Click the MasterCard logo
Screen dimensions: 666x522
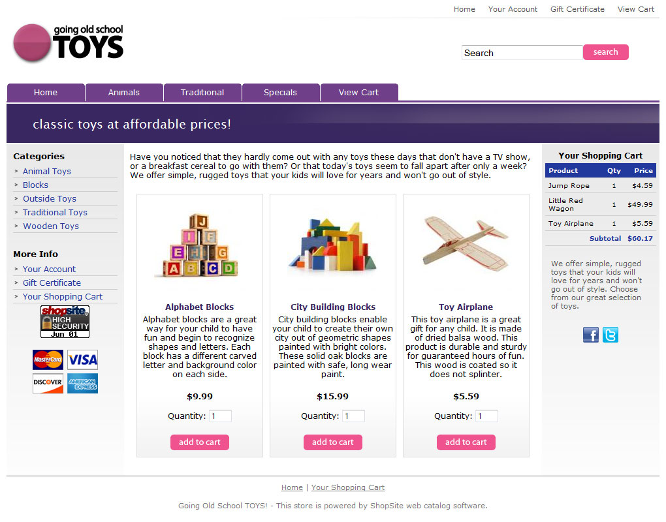(48, 360)
